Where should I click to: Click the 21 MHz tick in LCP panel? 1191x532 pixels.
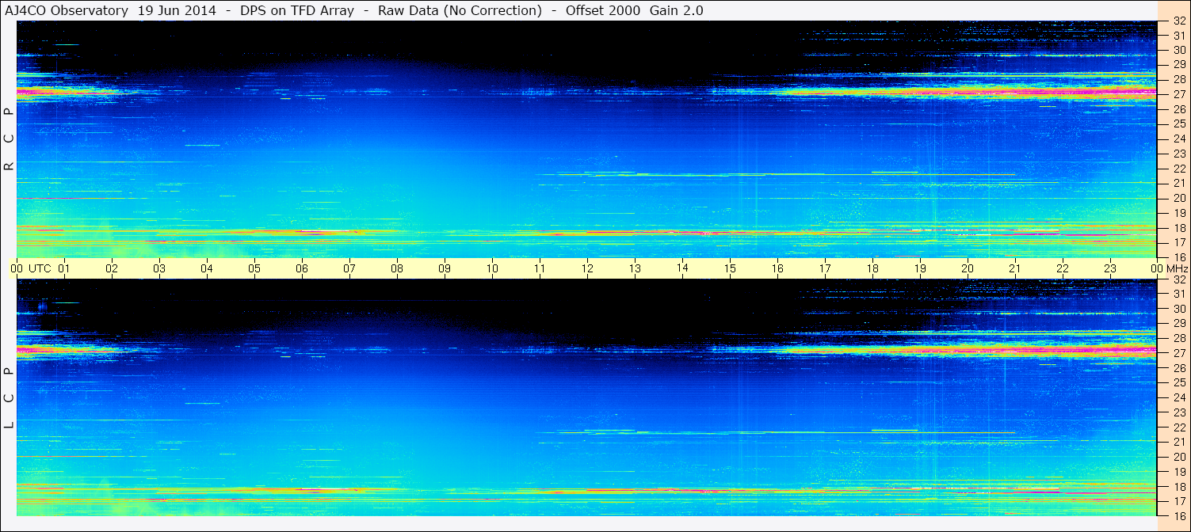(1179, 442)
